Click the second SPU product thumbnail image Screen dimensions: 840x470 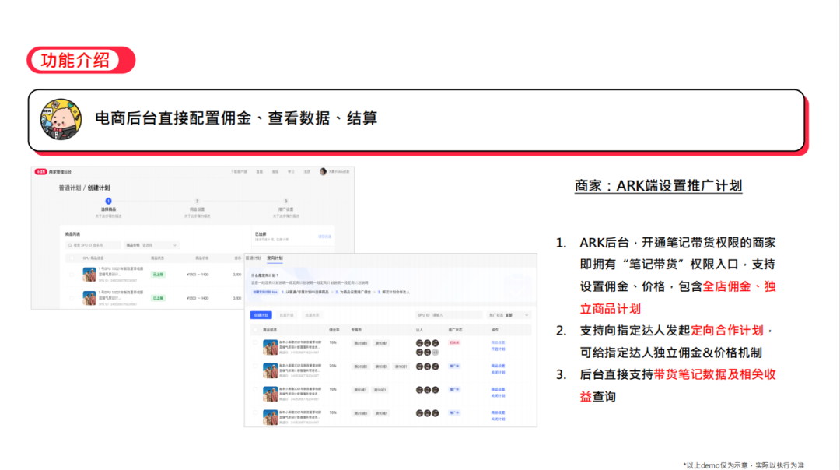[89, 297]
